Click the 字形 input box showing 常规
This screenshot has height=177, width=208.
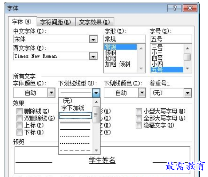tap(125, 39)
